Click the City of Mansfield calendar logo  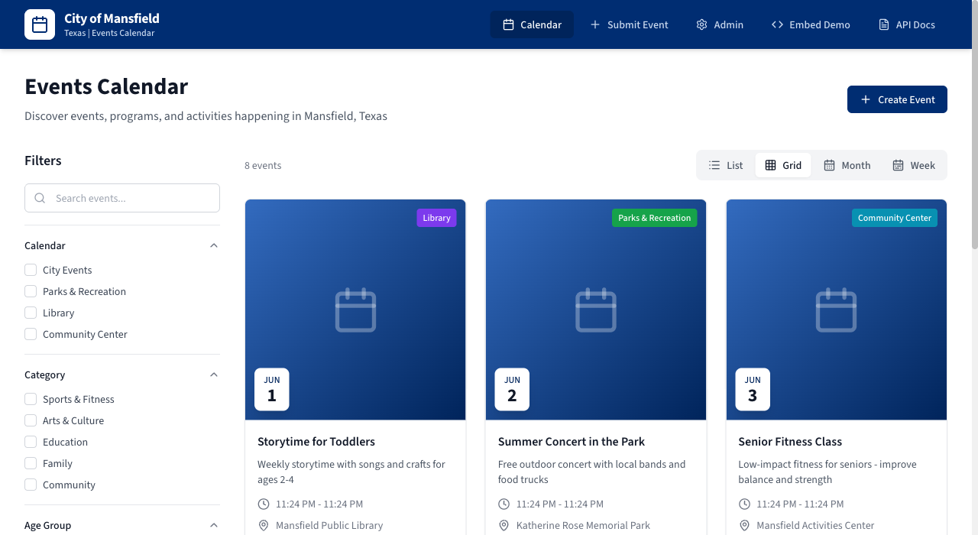(x=40, y=24)
